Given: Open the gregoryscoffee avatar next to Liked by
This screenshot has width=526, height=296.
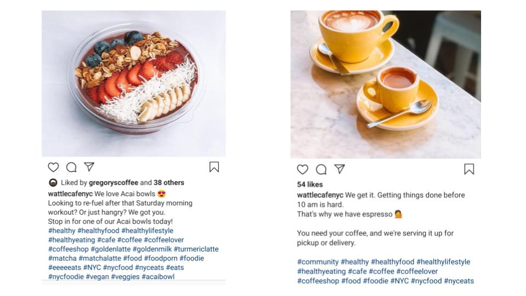Looking at the screenshot, I should (x=53, y=183).
